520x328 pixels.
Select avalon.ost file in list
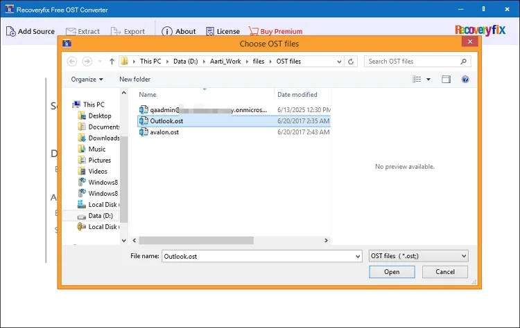coord(234,132)
